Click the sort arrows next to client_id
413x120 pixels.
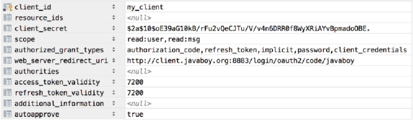114,7
